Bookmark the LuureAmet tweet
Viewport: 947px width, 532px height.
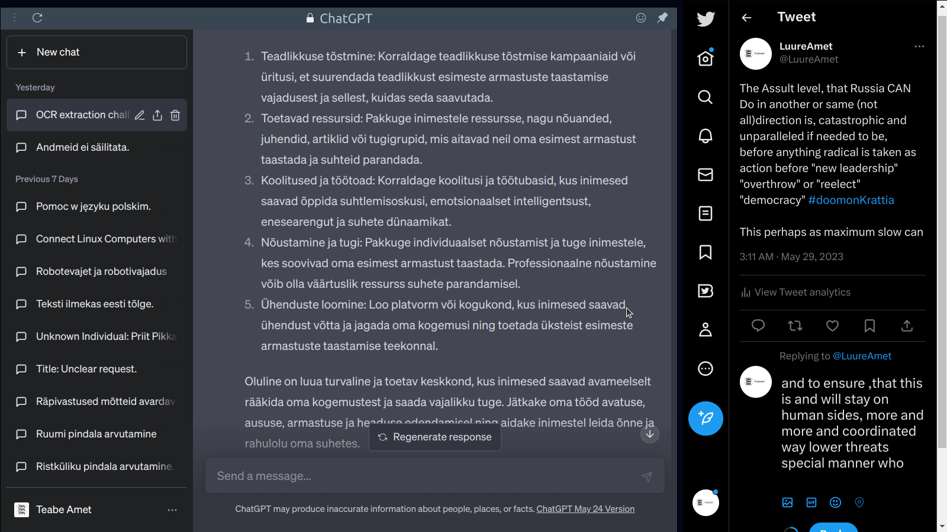pos(869,326)
